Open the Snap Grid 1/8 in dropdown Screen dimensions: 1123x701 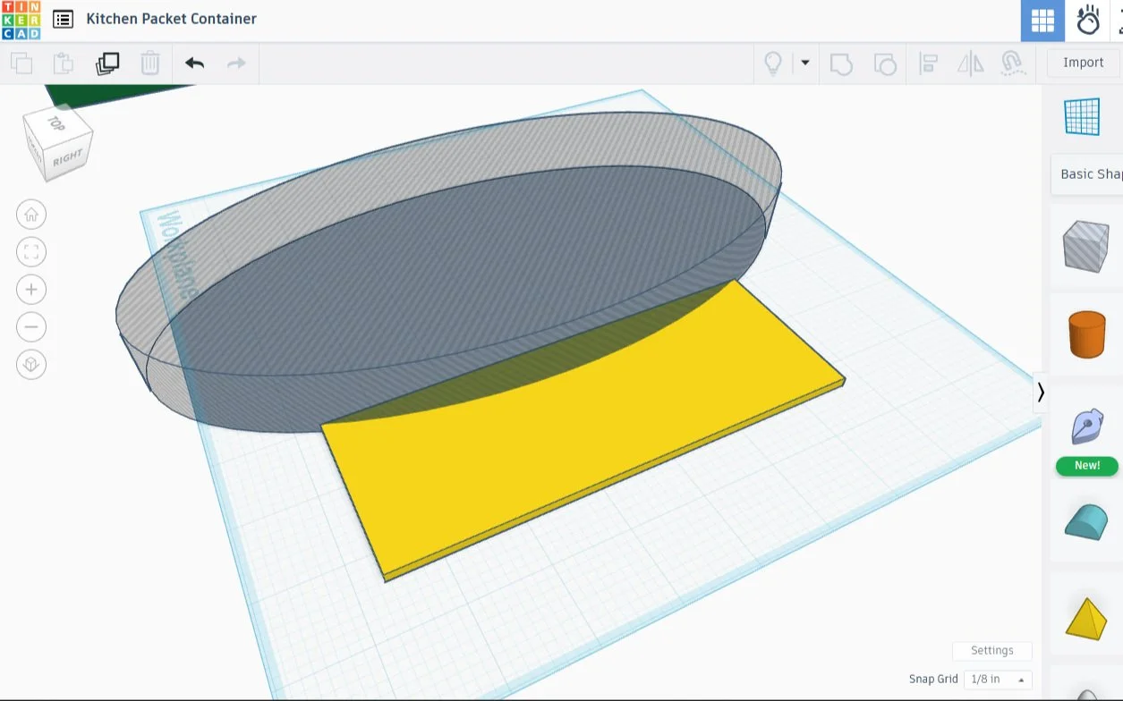click(x=998, y=680)
